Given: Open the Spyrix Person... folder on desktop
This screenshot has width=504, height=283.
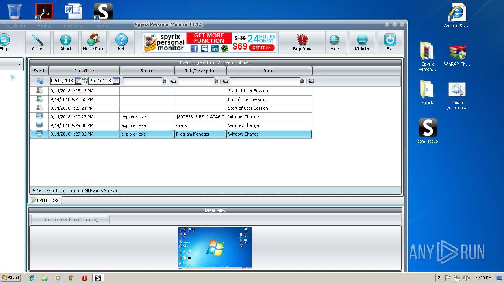Looking at the screenshot, I should (x=427, y=57).
